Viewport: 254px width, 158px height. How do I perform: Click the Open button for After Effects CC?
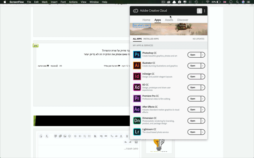click(x=194, y=110)
